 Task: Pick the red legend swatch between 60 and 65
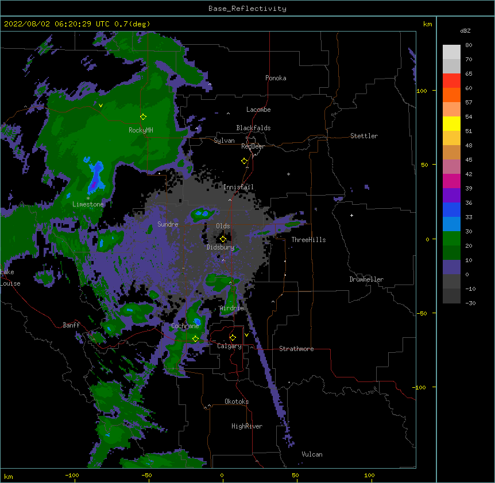coord(451,80)
